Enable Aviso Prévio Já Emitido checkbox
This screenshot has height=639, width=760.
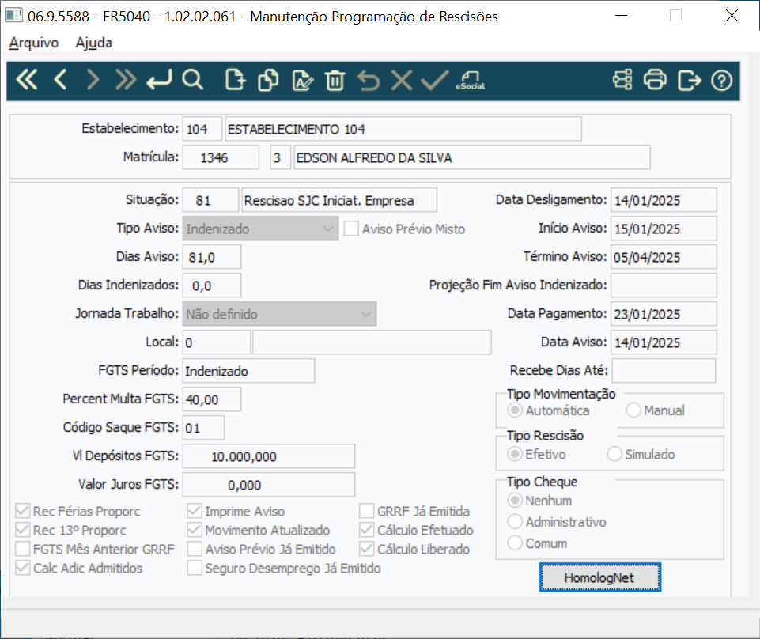pyautogui.click(x=195, y=549)
